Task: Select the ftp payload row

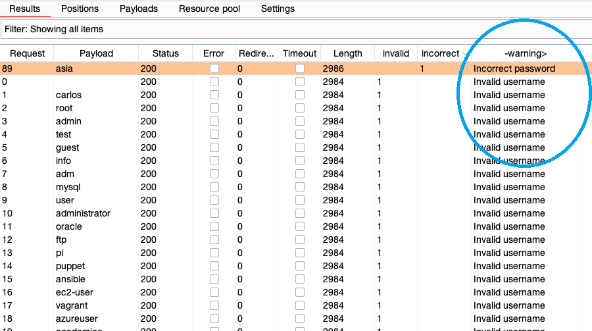Action: pos(296,240)
